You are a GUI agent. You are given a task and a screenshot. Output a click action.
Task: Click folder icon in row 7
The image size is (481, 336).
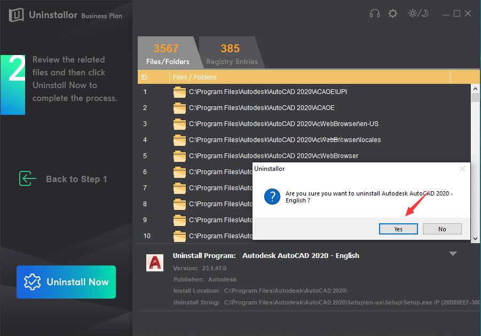(x=179, y=188)
